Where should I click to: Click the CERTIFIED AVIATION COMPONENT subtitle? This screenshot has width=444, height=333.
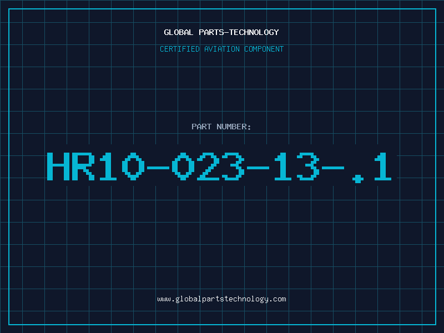(x=221, y=49)
